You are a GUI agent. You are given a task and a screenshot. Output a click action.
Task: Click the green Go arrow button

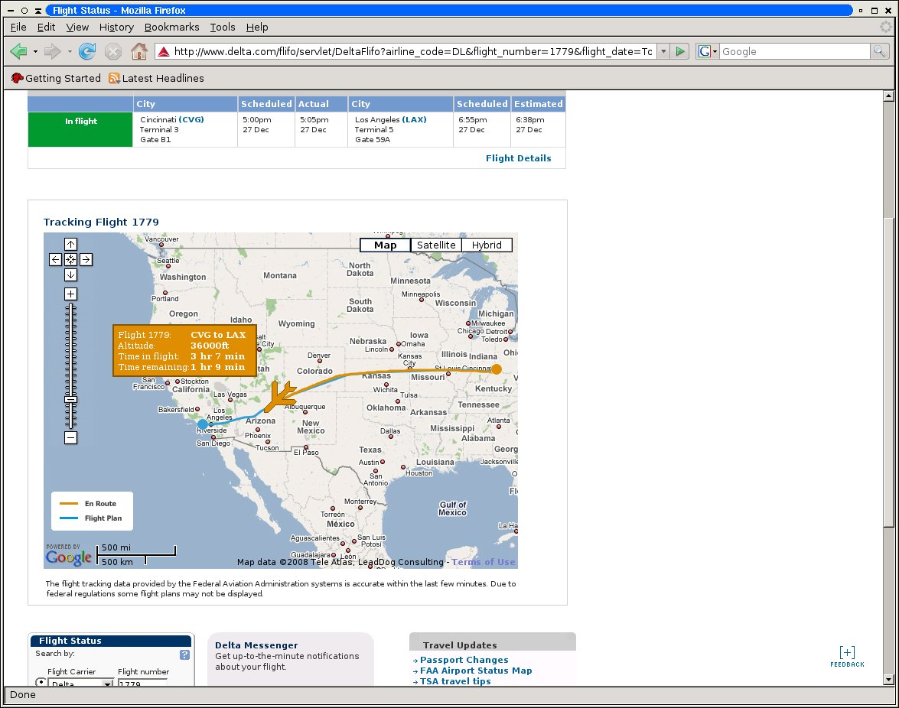click(680, 51)
